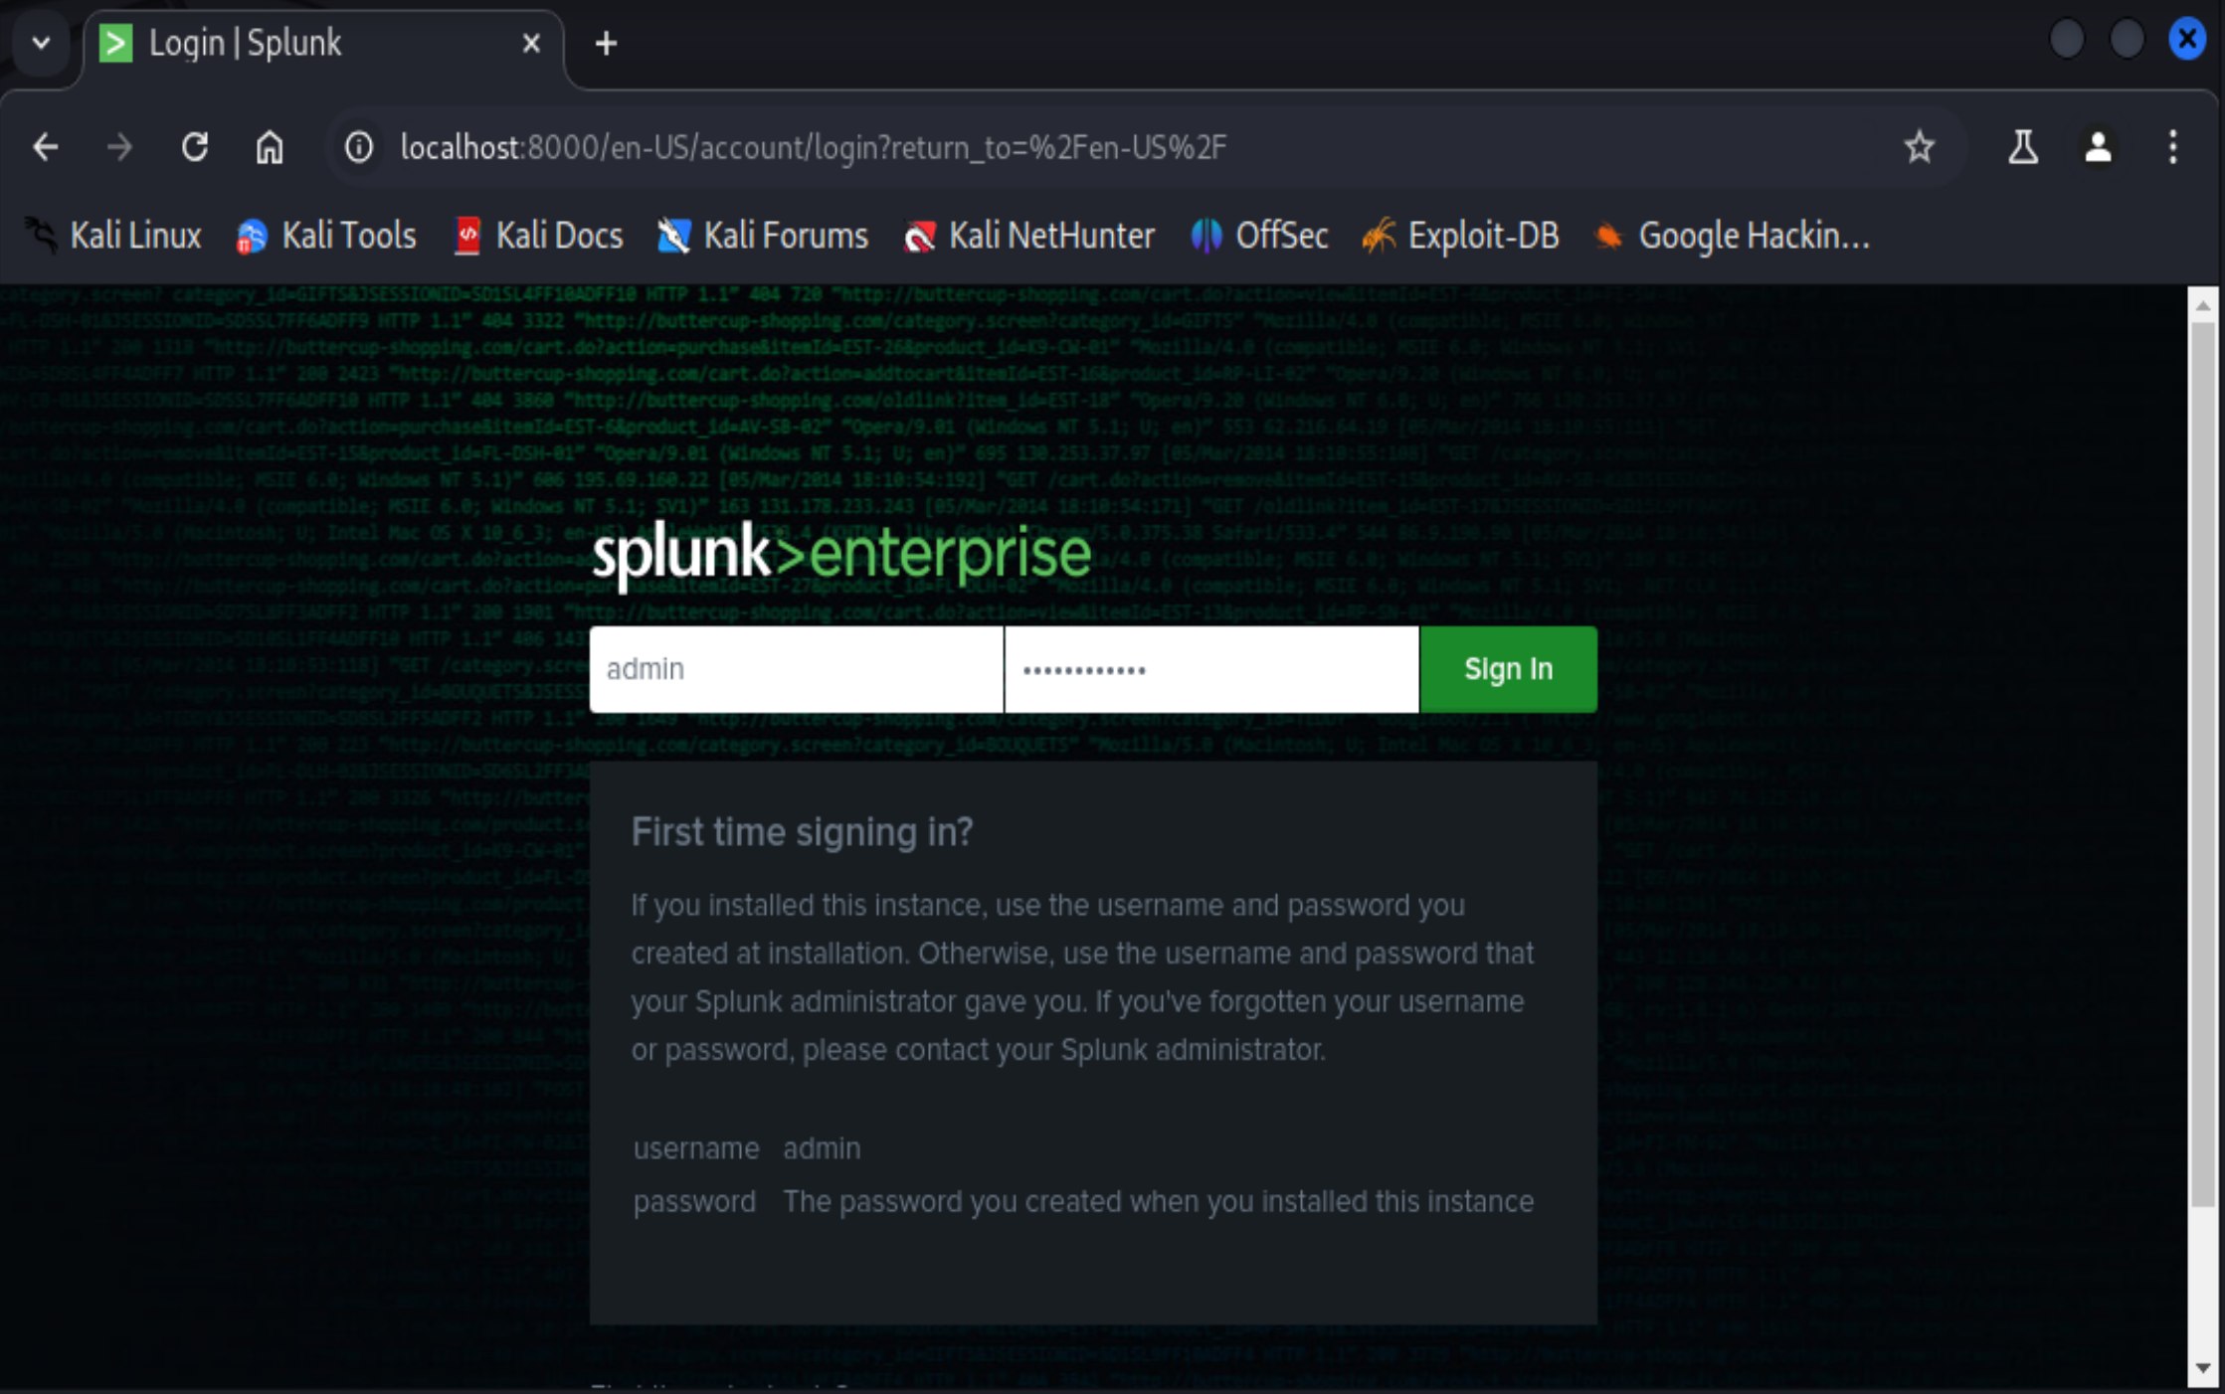Focus the username field containing admin
This screenshot has height=1394, width=2225.
pyautogui.click(x=796, y=669)
